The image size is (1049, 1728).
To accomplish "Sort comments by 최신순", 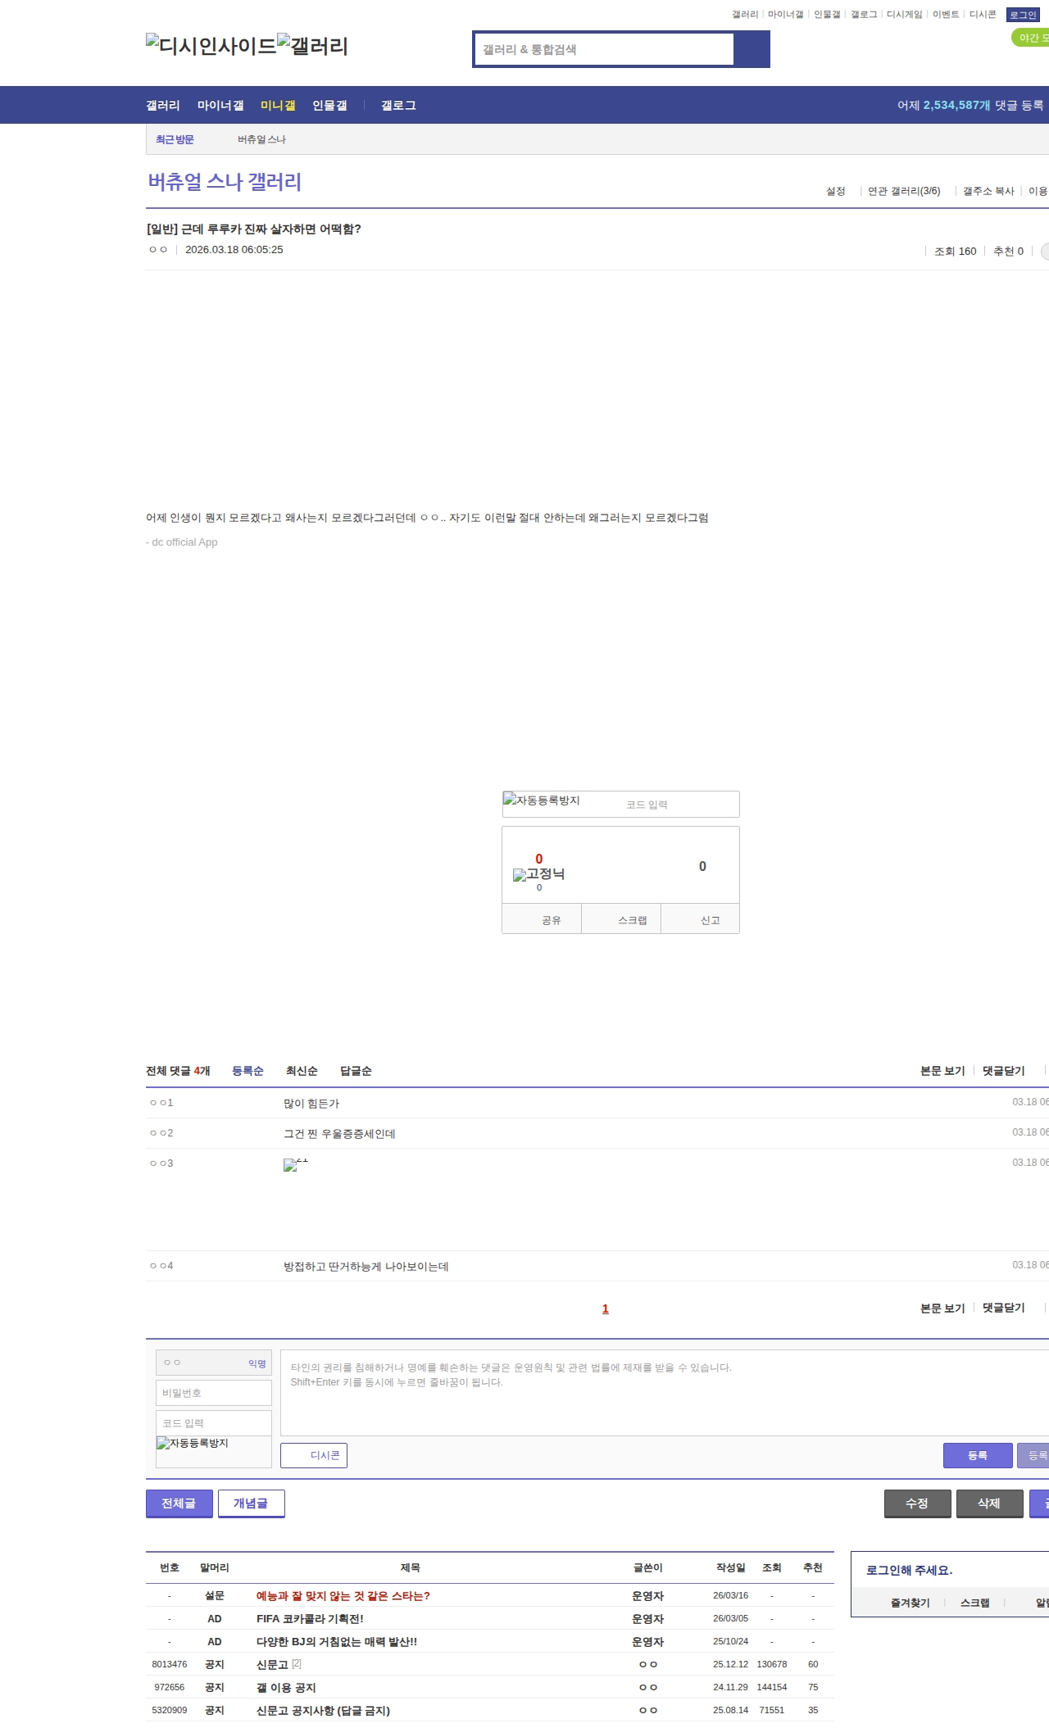I will [x=302, y=1071].
